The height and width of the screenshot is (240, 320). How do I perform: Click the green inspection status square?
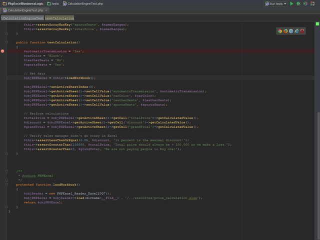[x=317, y=24]
